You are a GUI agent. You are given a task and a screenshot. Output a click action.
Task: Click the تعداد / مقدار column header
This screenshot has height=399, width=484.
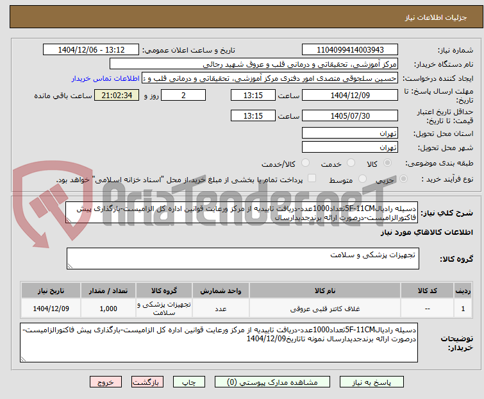pyautogui.click(x=108, y=291)
